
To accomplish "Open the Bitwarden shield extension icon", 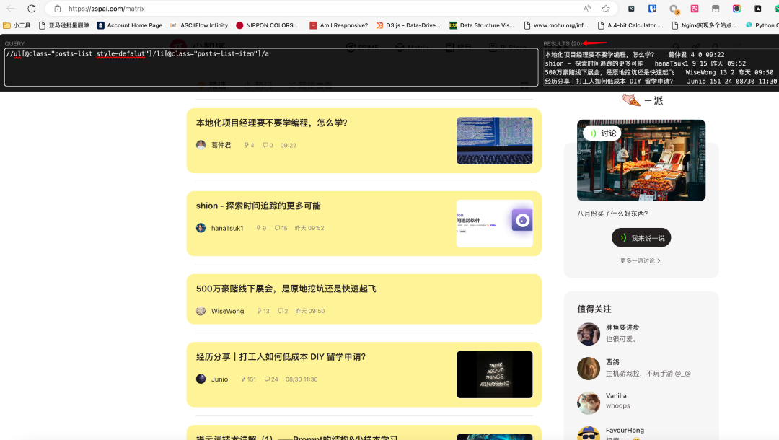I will coord(652,9).
